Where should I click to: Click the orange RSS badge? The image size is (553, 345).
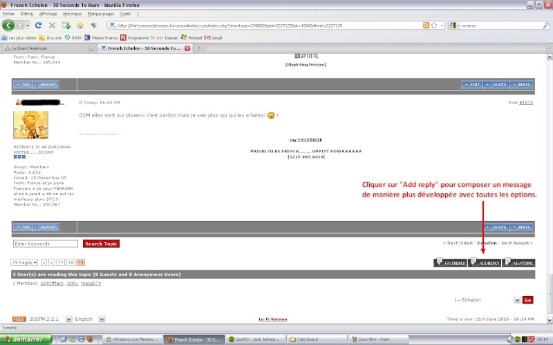19,319
